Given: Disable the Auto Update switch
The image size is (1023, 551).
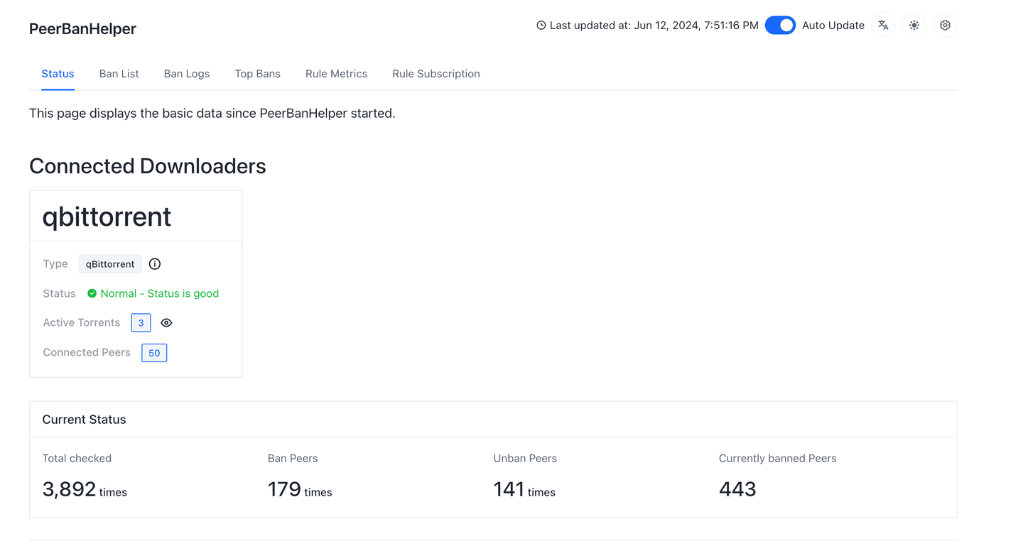Looking at the screenshot, I should [x=780, y=26].
